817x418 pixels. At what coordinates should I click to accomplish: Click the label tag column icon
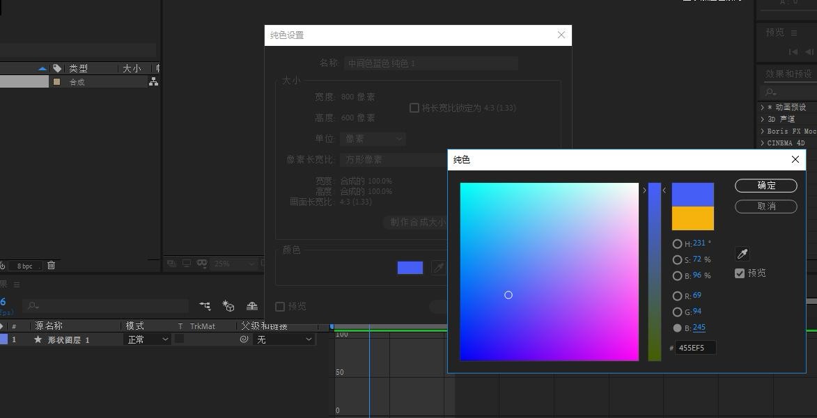click(x=57, y=68)
